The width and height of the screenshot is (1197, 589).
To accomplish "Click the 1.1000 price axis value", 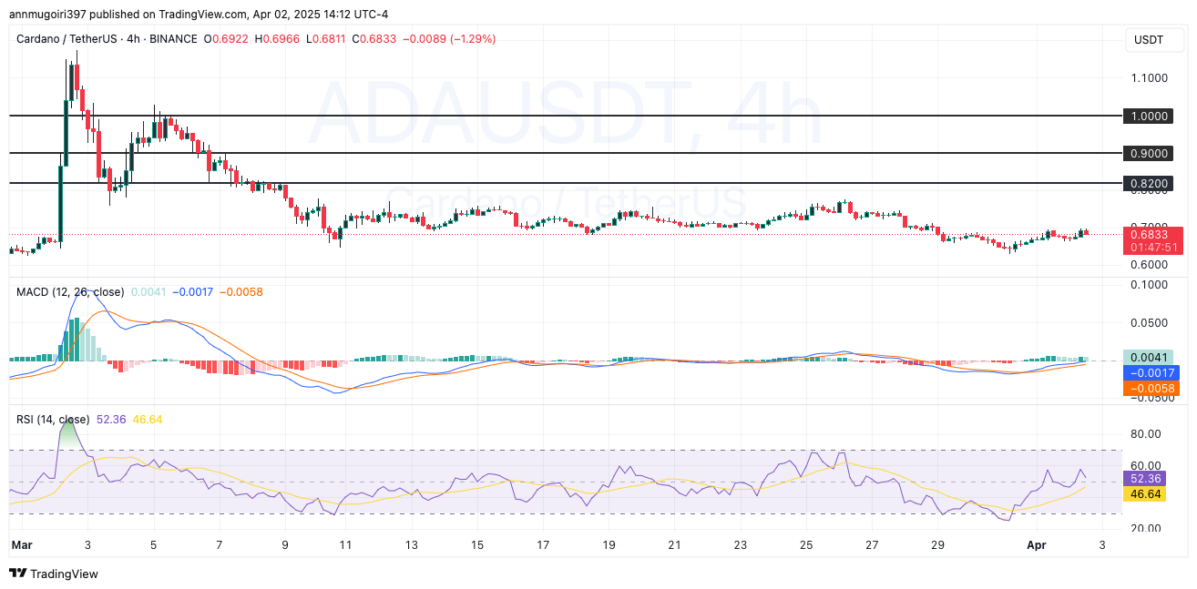I will pyautogui.click(x=1148, y=78).
